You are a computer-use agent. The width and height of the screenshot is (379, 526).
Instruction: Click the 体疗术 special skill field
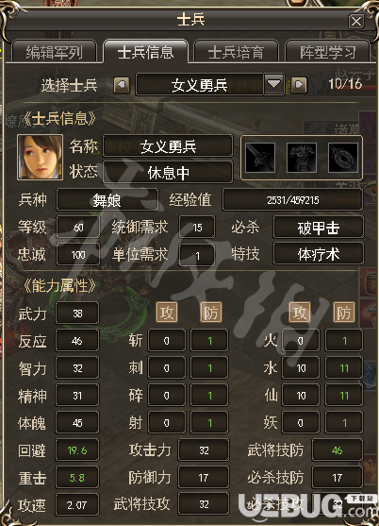[x=318, y=254]
